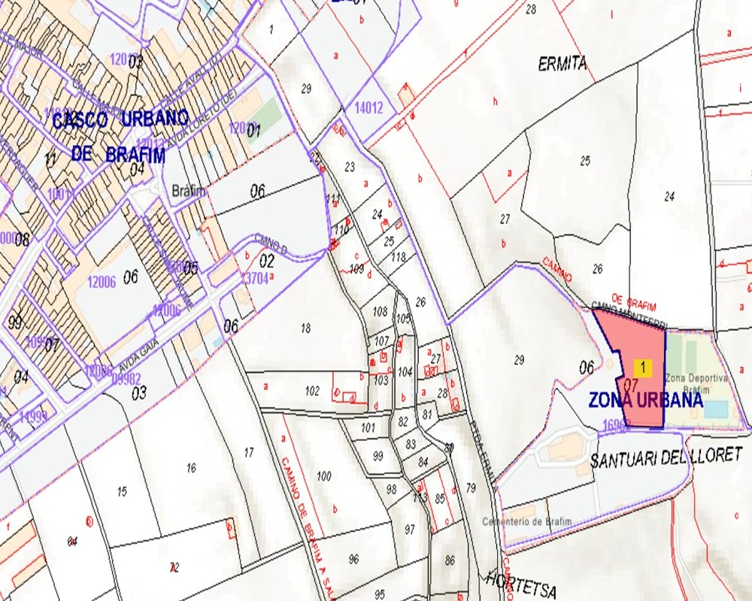Click the 'Bràfim' town name label
The width and height of the screenshot is (752, 601).
pos(189,191)
